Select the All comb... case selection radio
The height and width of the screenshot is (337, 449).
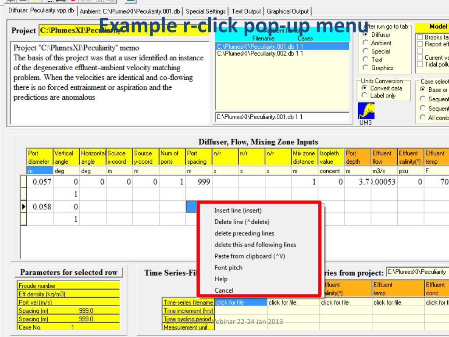(423, 118)
